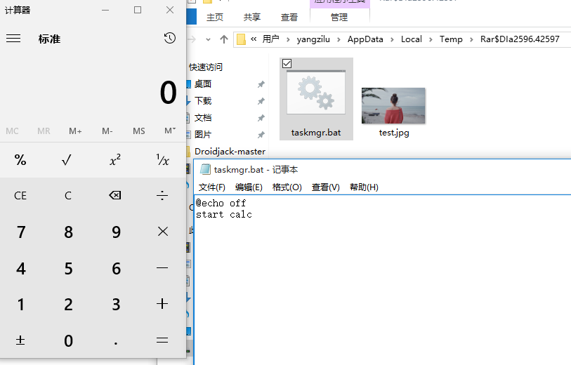Screen dimensions: 571x365
Task: Open the 查看(V) menu in Notepad
Action: pyautogui.click(x=326, y=187)
